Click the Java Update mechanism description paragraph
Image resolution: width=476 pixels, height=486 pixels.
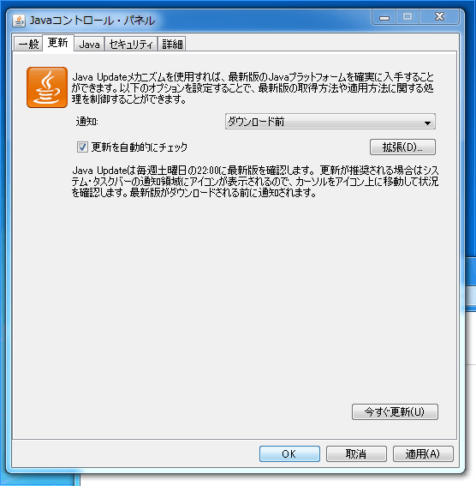(253, 88)
